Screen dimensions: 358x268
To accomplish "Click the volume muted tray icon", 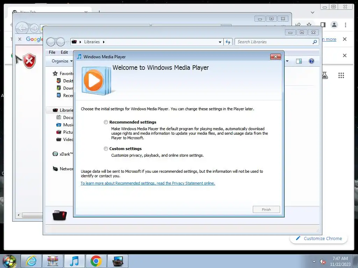I will tap(323, 262).
